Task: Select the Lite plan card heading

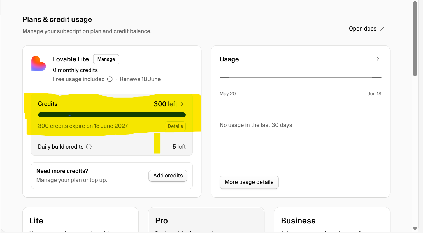Action: tap(36, 221)
